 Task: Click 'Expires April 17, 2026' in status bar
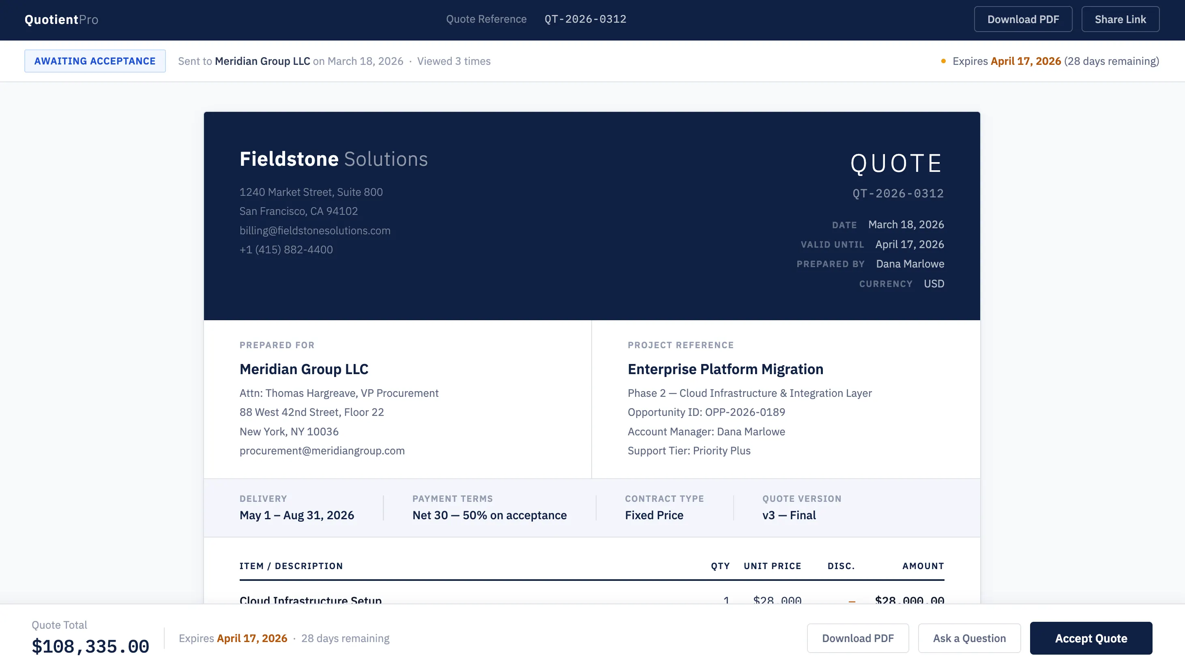tap(1007, 61)
